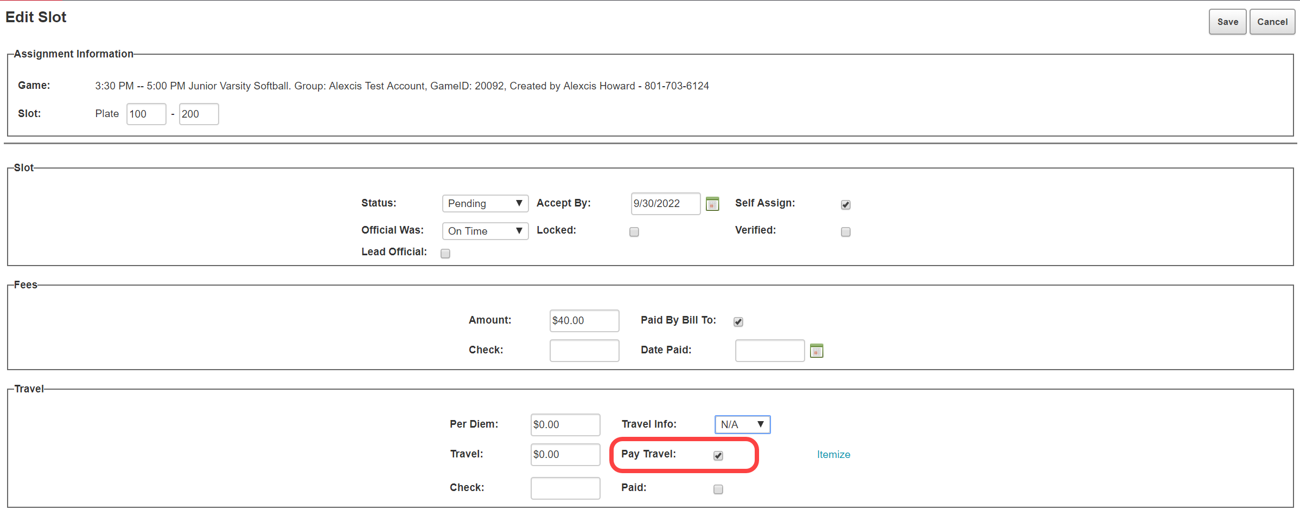Screen dimensions: 1300x510
Task: Click the slot field showing 200
Action: 199,114
